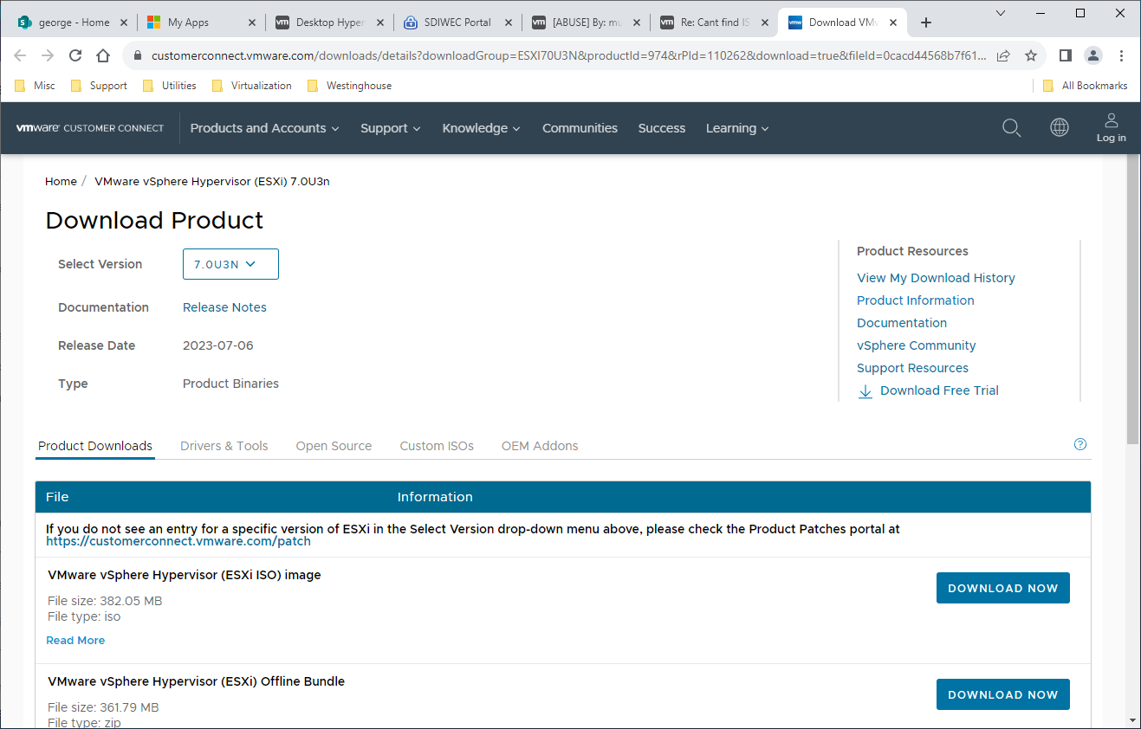This screenshot has height=729, width=1141.
Task: Switch to Open Source tab
Action: pos(334,446)
